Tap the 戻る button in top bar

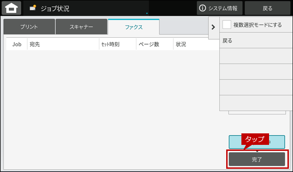click(267, 8)
